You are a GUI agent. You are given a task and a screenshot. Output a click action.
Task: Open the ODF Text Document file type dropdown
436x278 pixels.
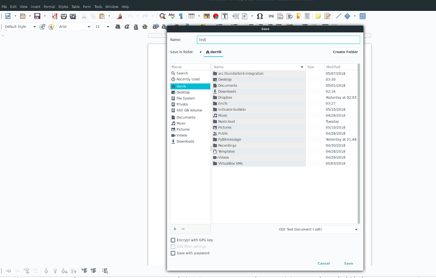(318, 229)
